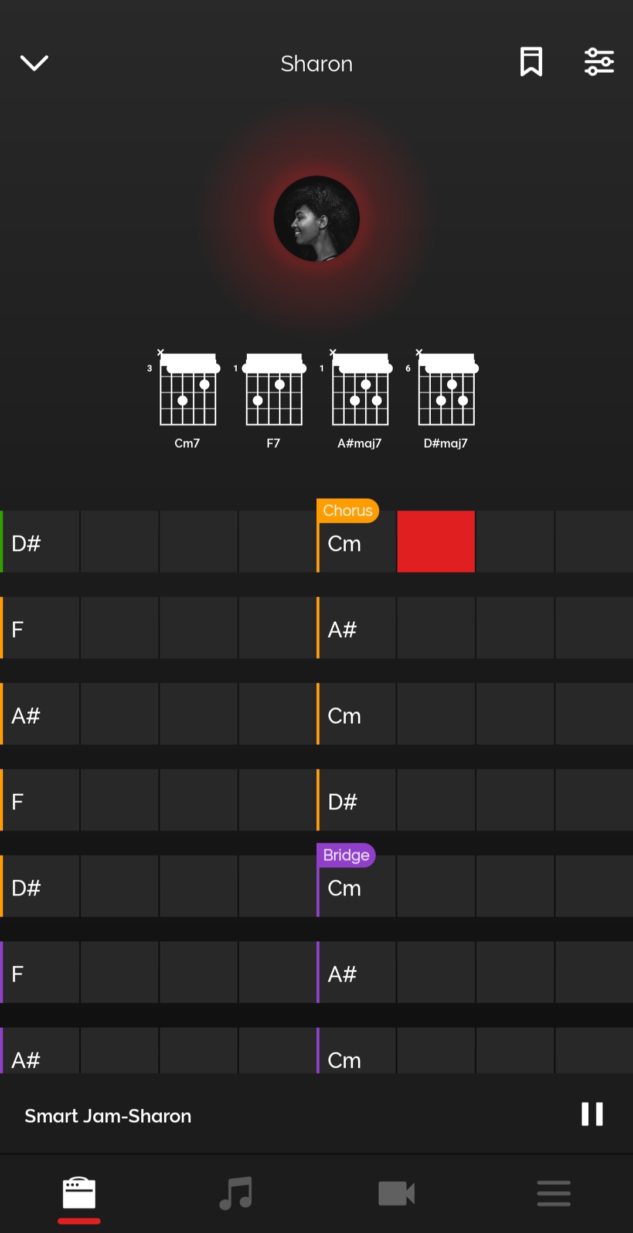Bookmark the song Sharon

point(531,62)
